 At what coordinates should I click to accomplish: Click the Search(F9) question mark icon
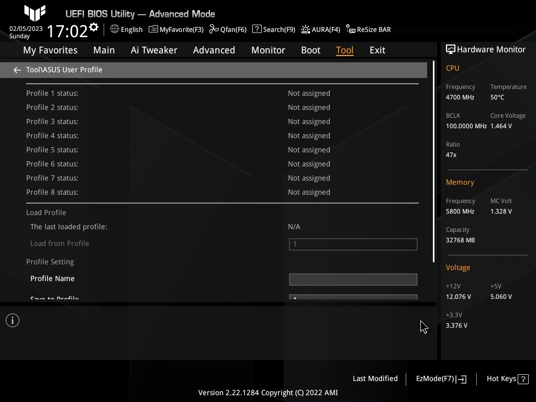257,29
